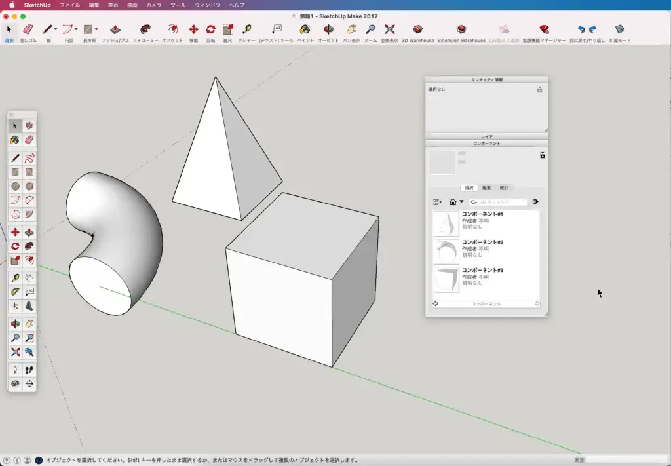Open the ファイル menu
Image resolution: width=671 pixels, height=466 pixels.
(69, 5)
